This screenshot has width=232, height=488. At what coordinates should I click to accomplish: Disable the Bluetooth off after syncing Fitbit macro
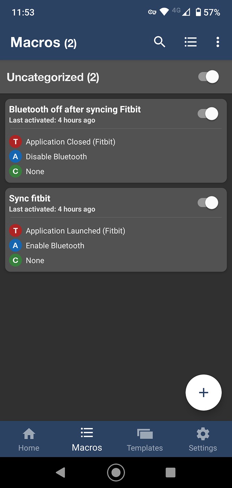(x=208, y=113)
